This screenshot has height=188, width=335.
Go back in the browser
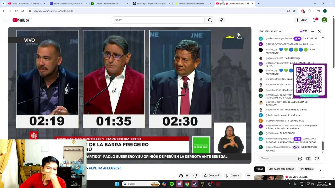(4, 11)
